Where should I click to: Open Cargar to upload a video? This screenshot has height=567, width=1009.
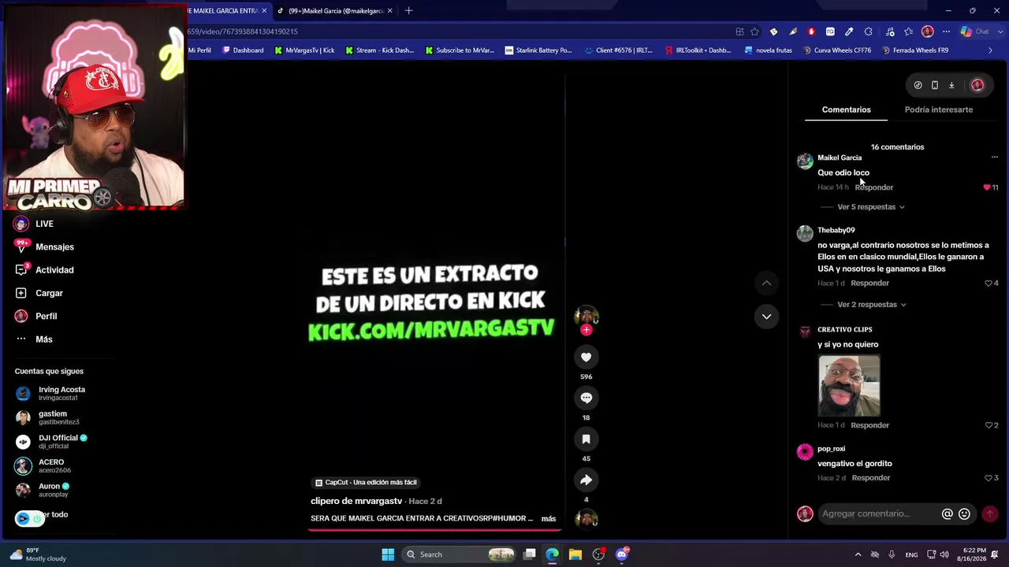tap(49, 293)
